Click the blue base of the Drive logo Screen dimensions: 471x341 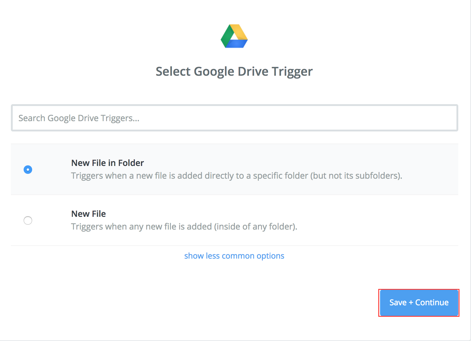coord(237,44)
